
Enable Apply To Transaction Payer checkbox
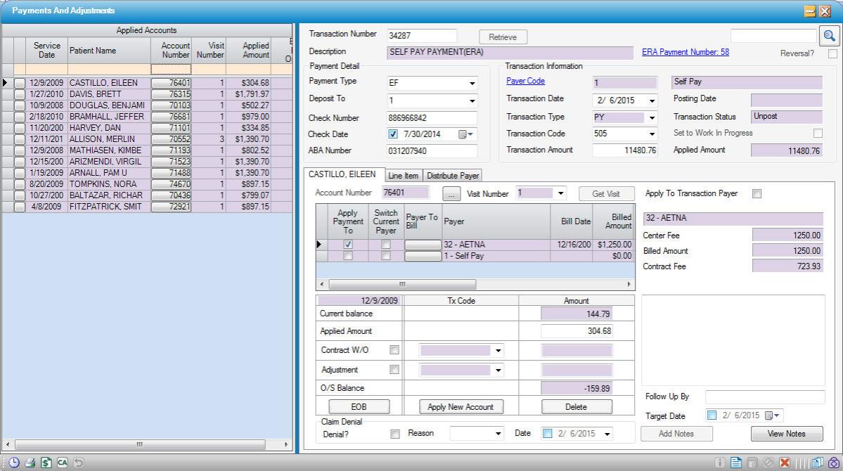(757, 194)
